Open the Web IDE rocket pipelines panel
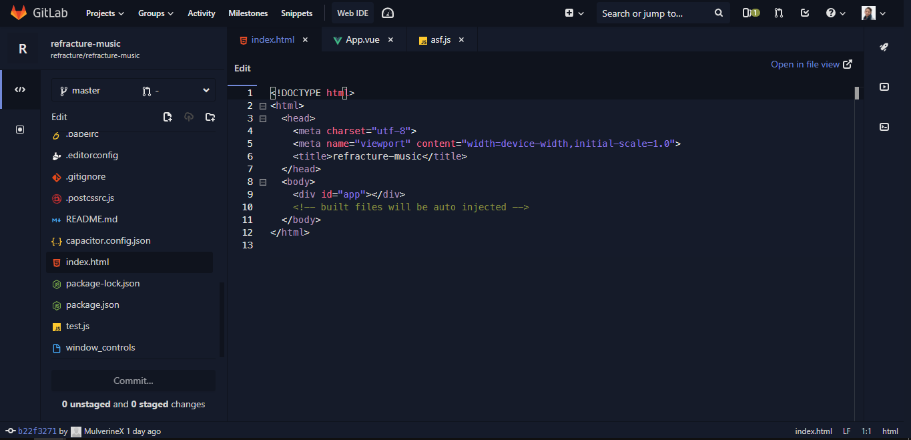This screenshot has width=911, height=440. coord(884,47)
